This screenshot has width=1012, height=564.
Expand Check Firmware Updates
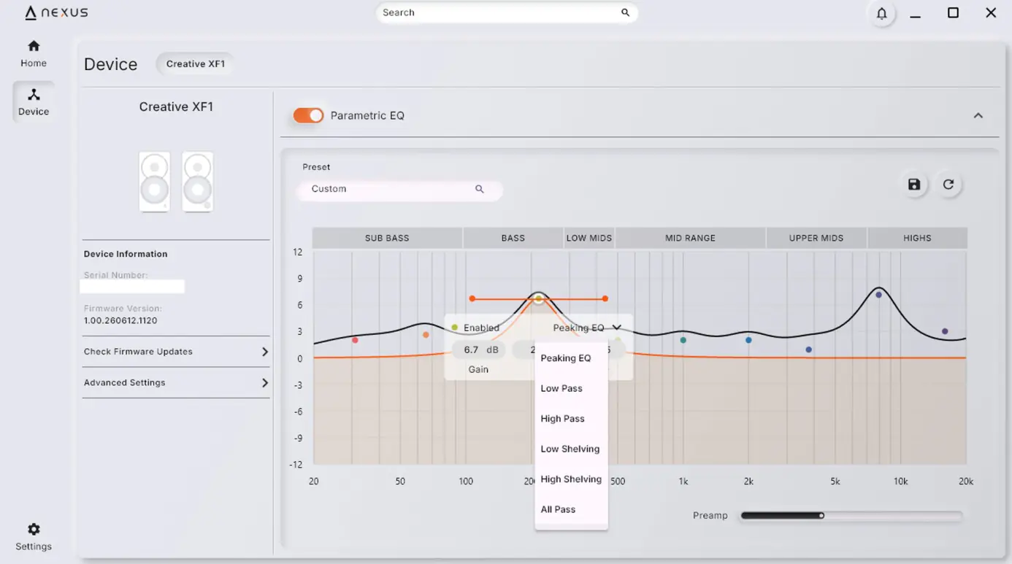(176, 352)
